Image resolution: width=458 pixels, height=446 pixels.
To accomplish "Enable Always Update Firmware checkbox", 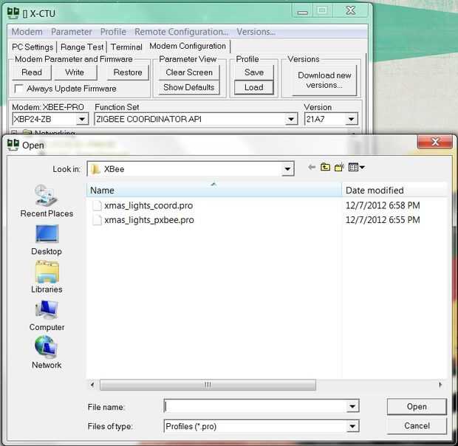I will [x=19, y=89].
